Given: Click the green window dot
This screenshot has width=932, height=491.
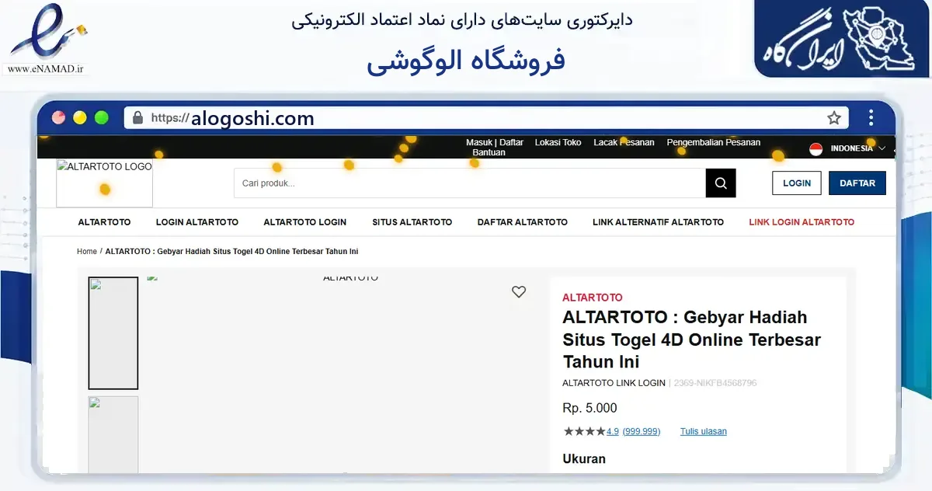Looking at the screenshot, I should [x=102, y=118].
